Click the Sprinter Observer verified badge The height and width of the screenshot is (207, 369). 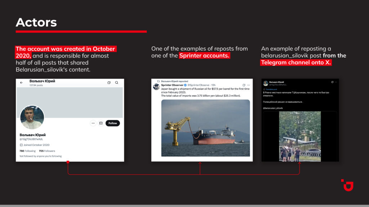point(186,85)
